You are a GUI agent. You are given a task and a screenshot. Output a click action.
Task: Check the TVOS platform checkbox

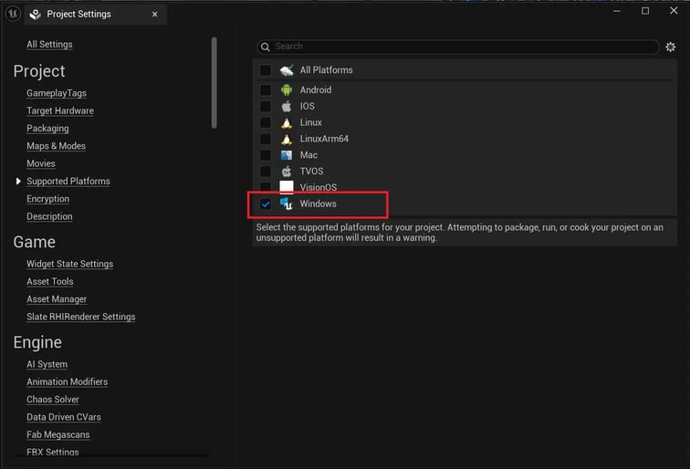[x=266, y=172]
